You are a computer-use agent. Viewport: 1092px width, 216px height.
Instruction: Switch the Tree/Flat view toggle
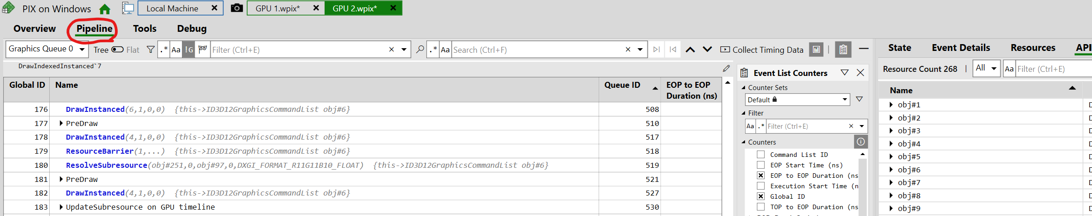click(118, 50)
